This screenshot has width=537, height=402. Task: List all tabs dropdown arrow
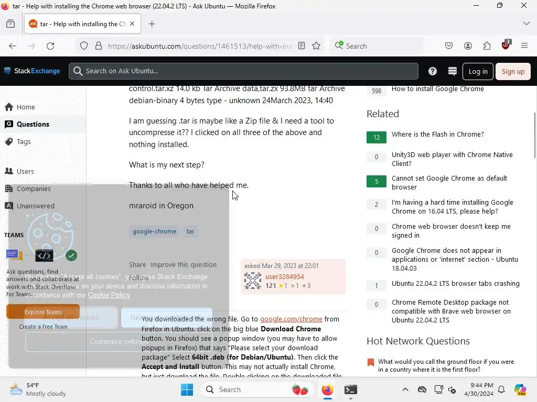pos(527,24)
